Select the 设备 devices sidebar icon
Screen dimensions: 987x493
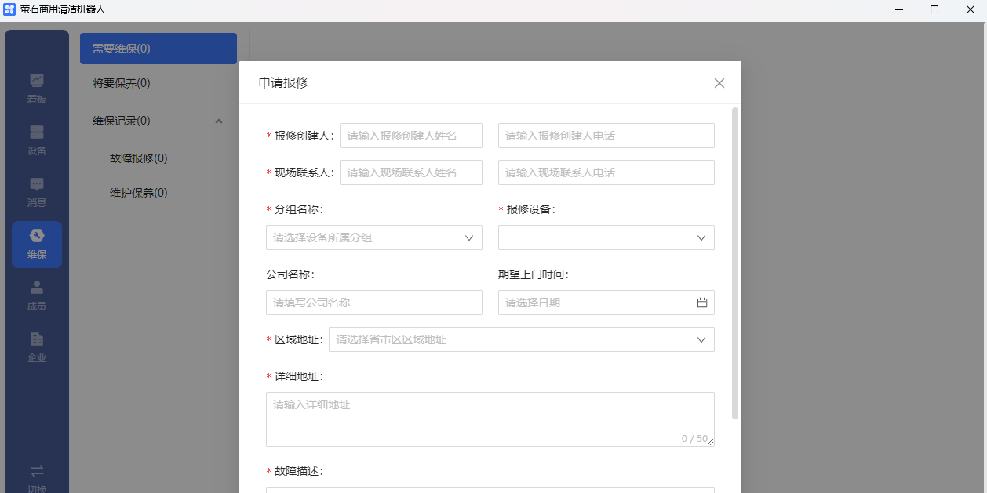[x=37, y=132]
